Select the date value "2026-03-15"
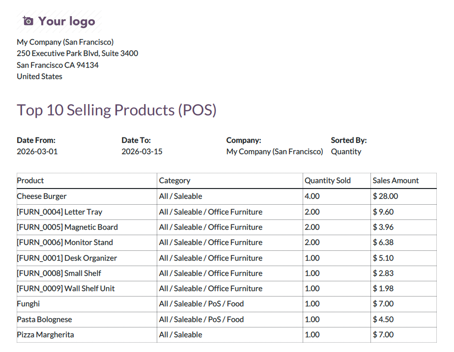This screenshot has width=454, height=352. tap(142, 152)
